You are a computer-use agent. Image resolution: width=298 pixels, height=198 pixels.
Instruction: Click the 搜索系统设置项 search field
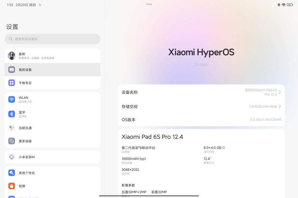click(52, 39)
